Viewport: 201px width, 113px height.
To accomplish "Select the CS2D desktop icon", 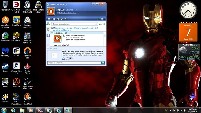I will 16,52.
